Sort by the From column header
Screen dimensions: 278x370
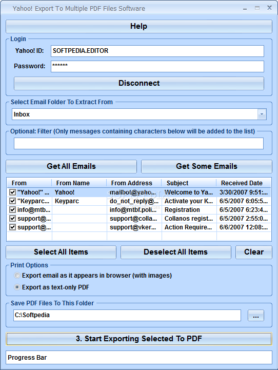point(29,183)
